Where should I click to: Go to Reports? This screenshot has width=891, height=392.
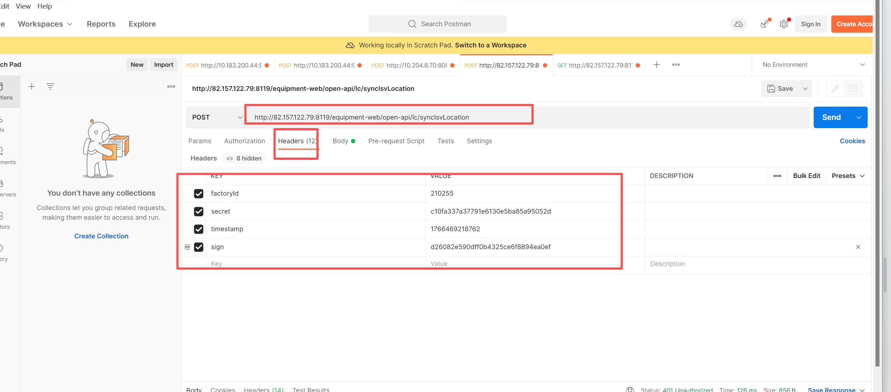[x=101, y=24]
